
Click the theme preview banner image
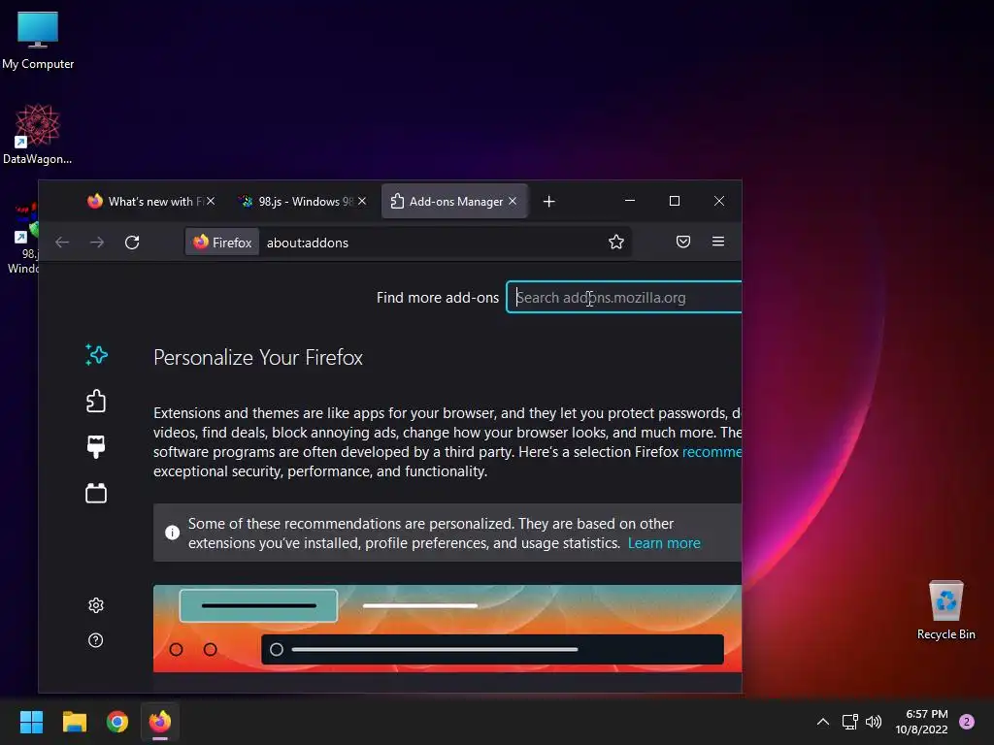(x=447, y=629)
